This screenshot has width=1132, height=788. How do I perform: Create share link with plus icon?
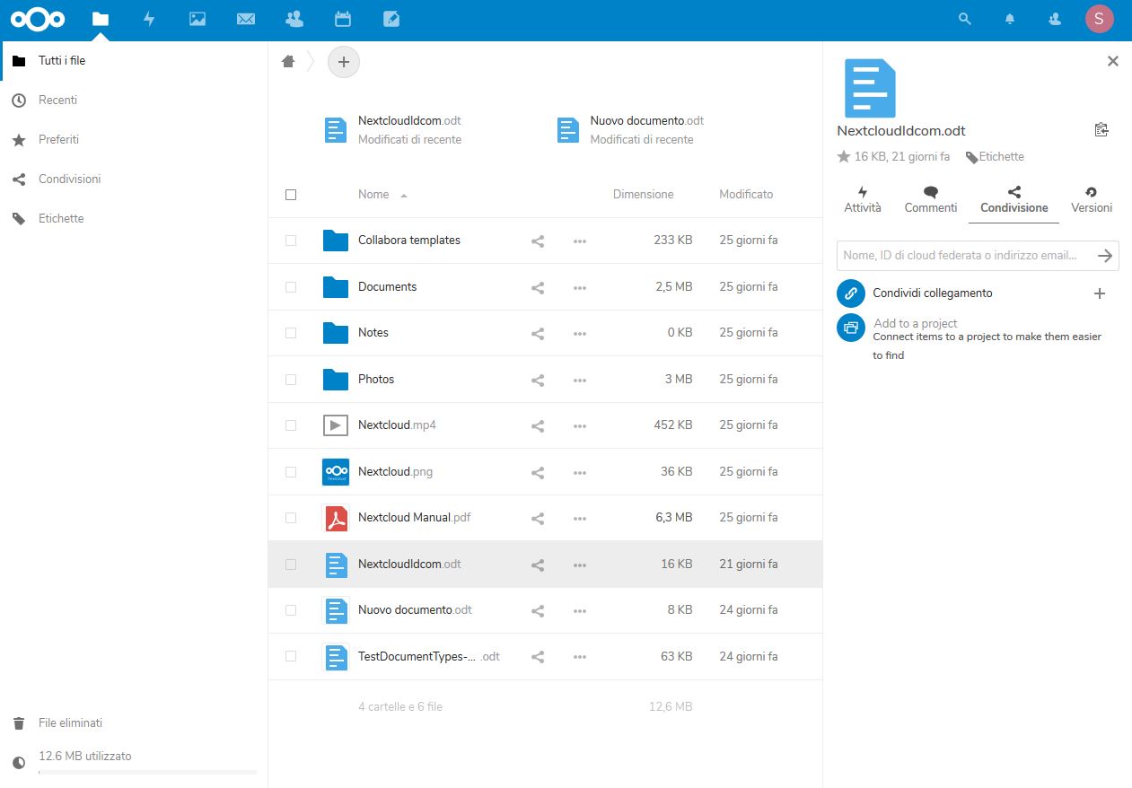click(x=1100, y=293)
